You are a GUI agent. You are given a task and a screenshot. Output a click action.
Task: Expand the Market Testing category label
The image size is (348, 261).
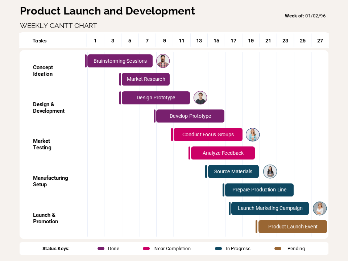(x=42, y=144)
